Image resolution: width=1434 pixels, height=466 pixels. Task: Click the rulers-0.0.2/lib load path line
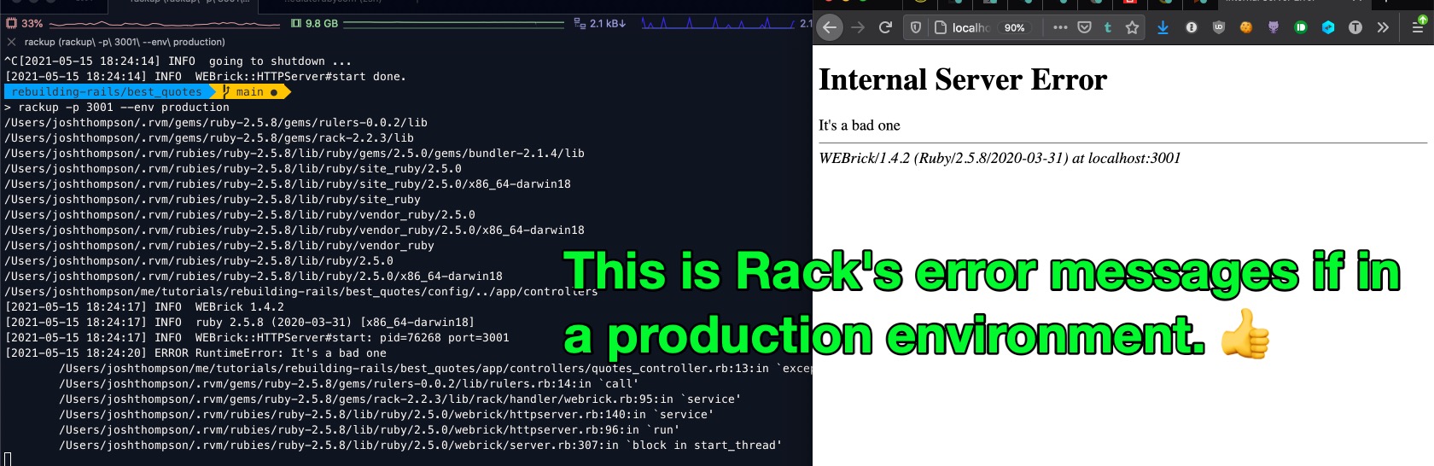tap(216, 123)
